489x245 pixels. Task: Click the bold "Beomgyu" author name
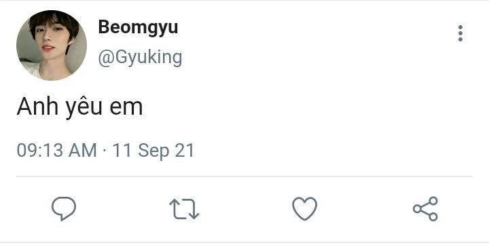pos(138,28)
